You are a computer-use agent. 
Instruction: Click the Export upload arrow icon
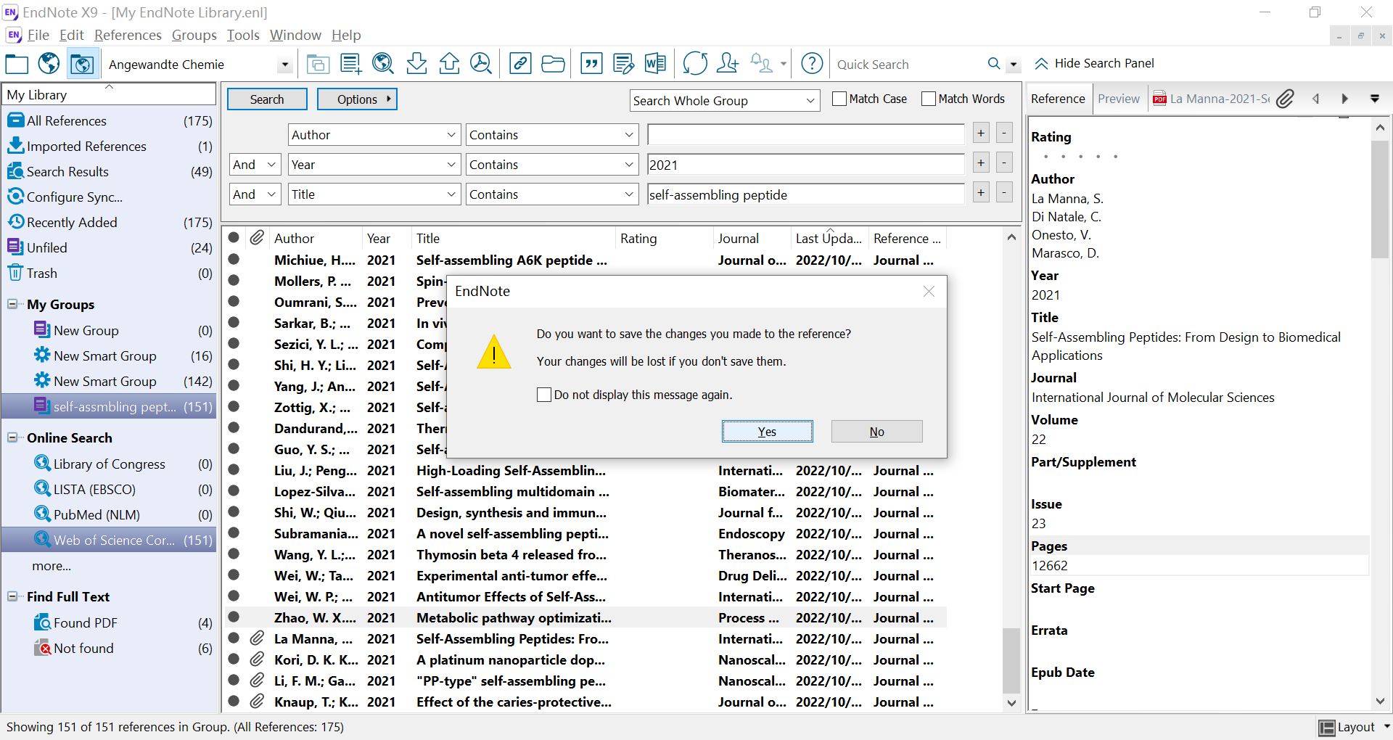click(449, 64)
